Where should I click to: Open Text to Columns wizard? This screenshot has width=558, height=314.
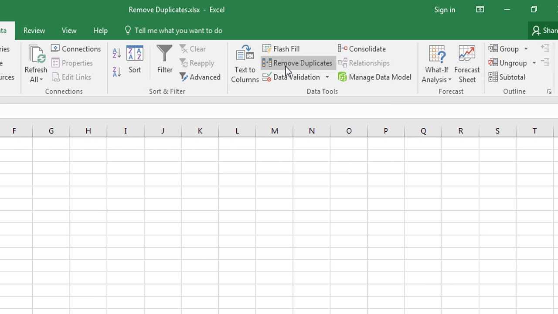click(x=245, y=64)
